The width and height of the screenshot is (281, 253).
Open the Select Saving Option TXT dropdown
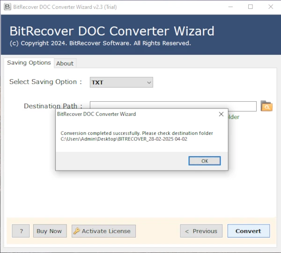pyautogui.click(x=121, y=82)
